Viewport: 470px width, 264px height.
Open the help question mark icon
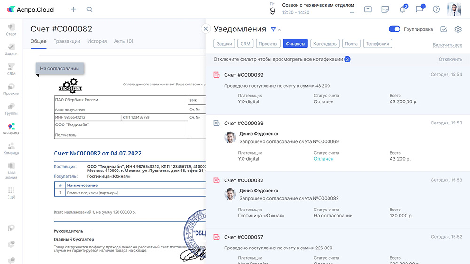(x=437, y=9)
